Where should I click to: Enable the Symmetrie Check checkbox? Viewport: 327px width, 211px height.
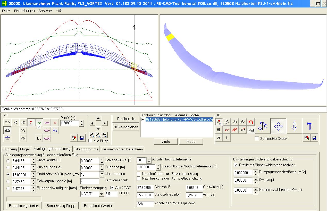click(257, 139)
